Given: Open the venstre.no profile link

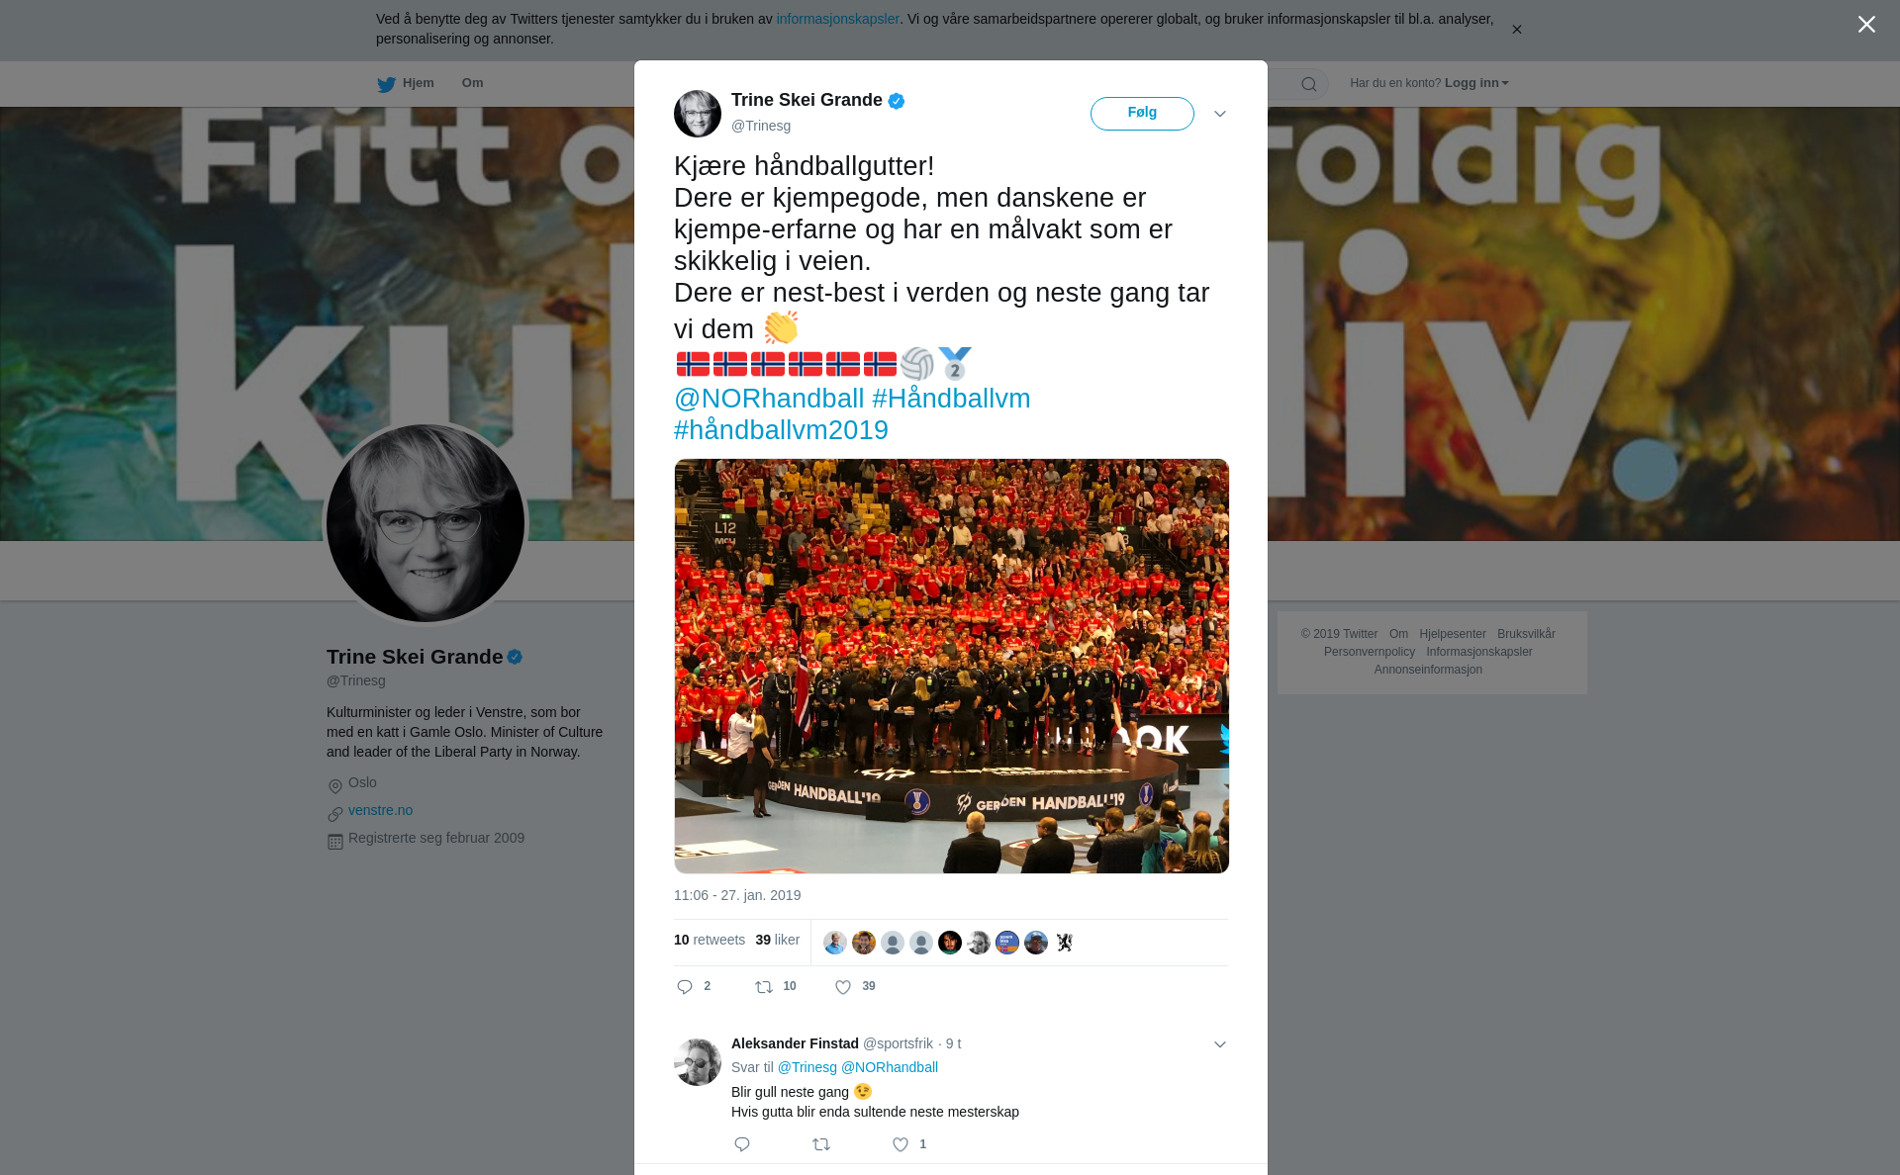Looking at the screenshot, I should pyautogui.click(x=380, y=810).
